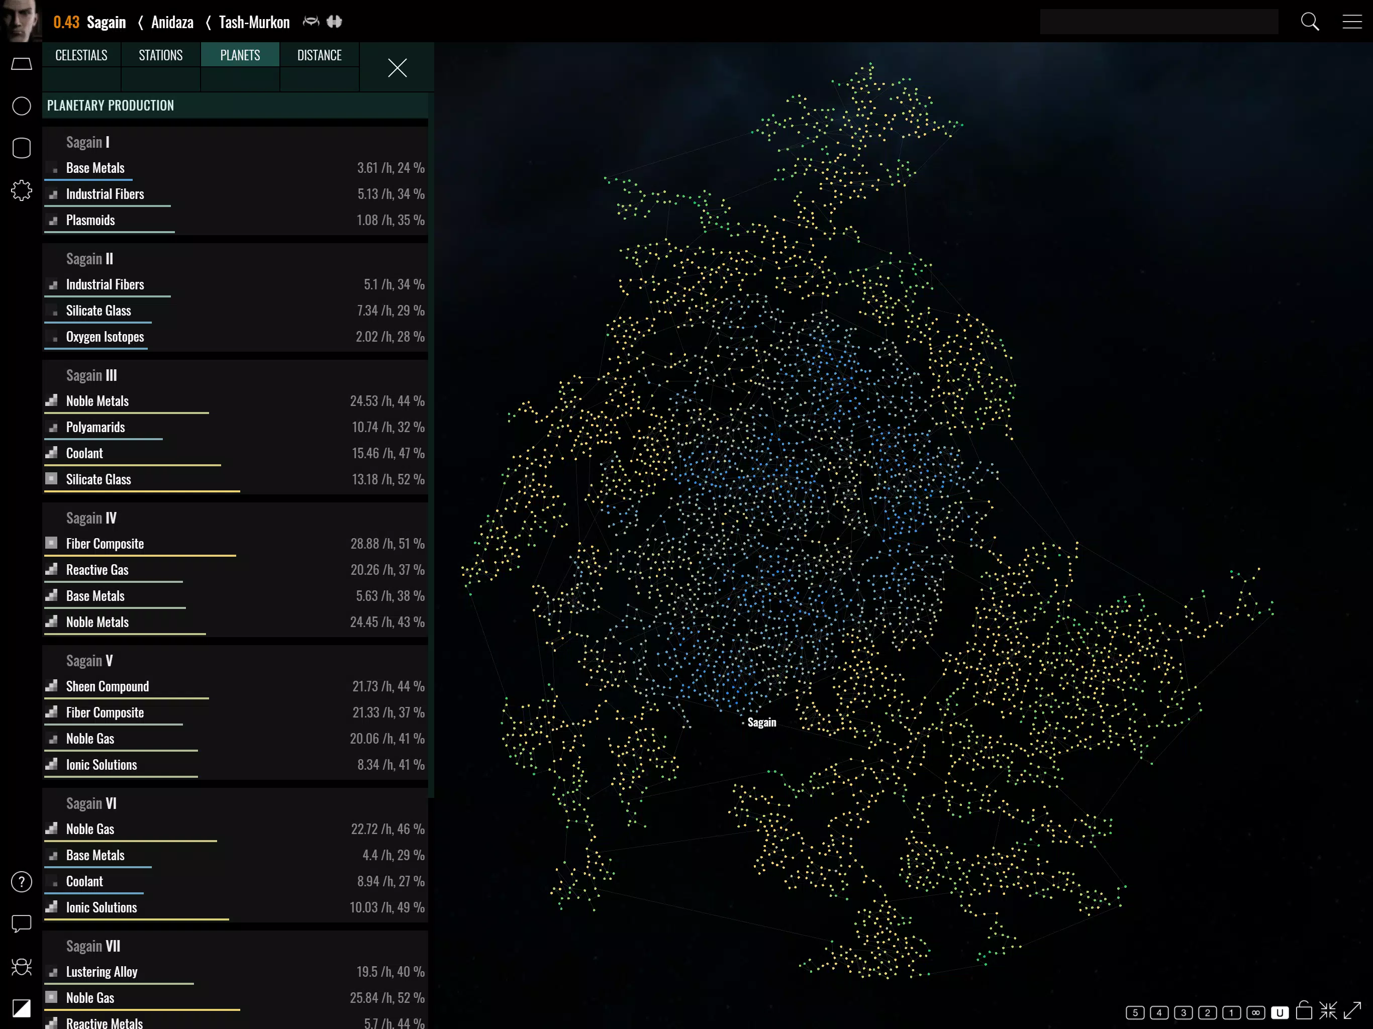Click the horned faction emblem icon next to Tash-Murkon
1373x1029 pixels.
pos(311,22)
